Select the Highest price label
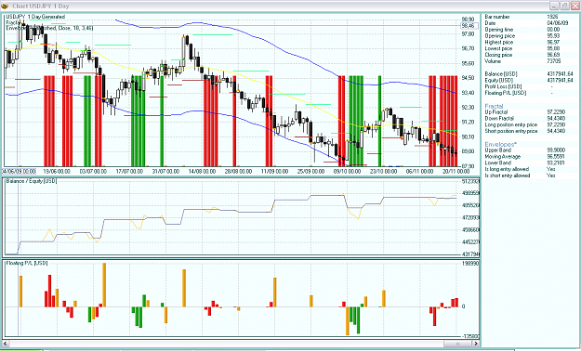Screen dimensions: 581x351 (499, 42)
